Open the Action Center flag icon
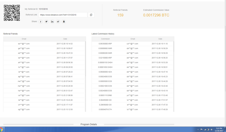The height and width of the screenshot is (132, 226). pyautogui.click(x=201, y=130)
